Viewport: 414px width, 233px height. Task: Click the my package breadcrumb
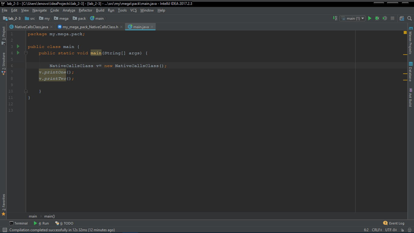coord(45,19)
